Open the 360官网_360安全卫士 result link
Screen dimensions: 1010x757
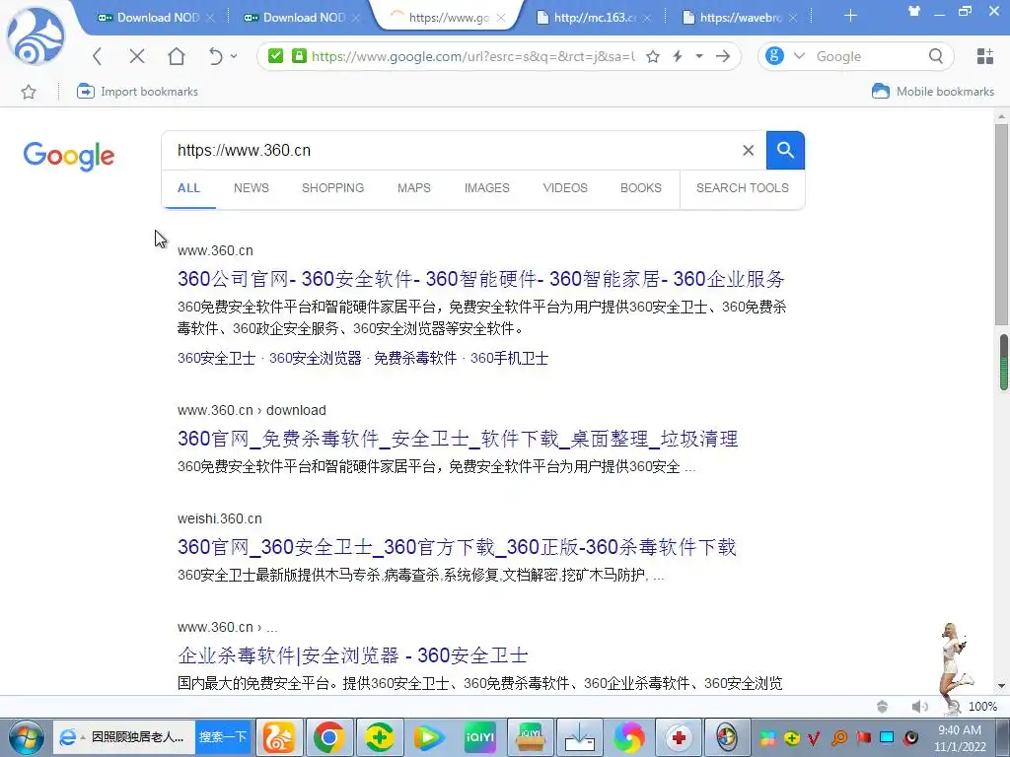(457, 547)
